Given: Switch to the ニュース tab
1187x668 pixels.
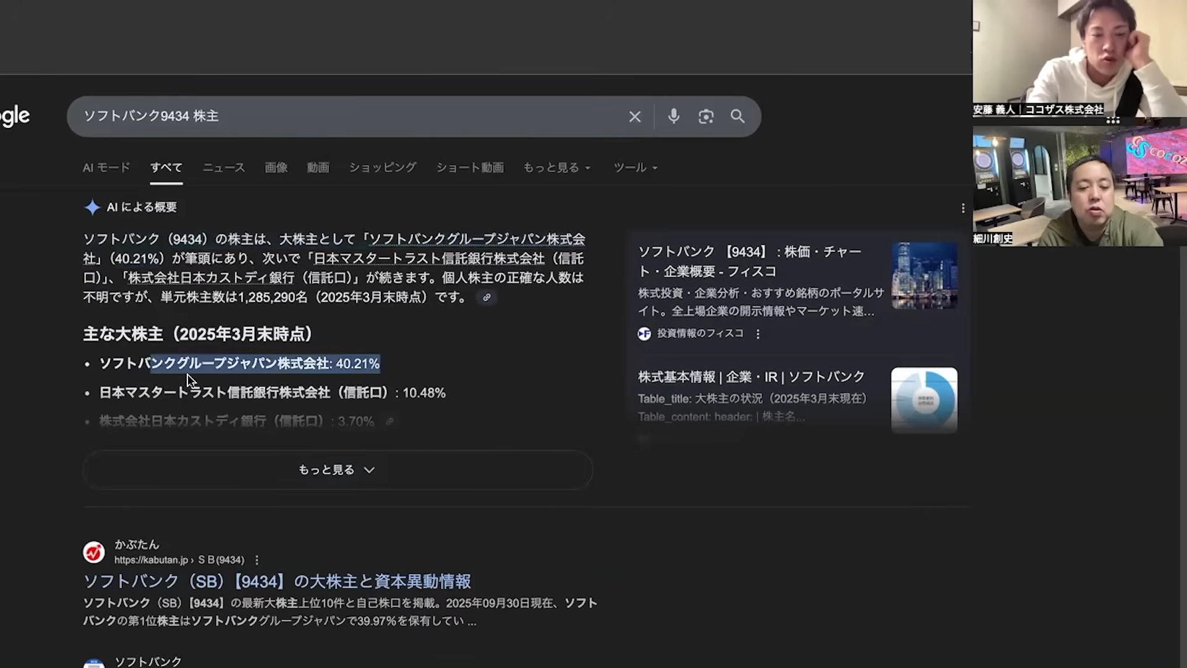Looking at the screenshot, I should click(223, 167).
